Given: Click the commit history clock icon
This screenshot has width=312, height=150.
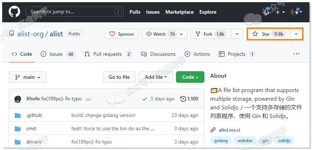Looking at the screenshot, I should [x=183, y=99].
